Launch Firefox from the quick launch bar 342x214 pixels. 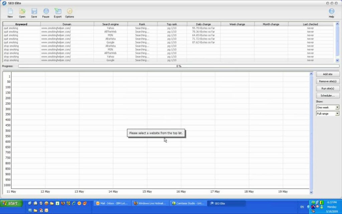click(63, 203)
